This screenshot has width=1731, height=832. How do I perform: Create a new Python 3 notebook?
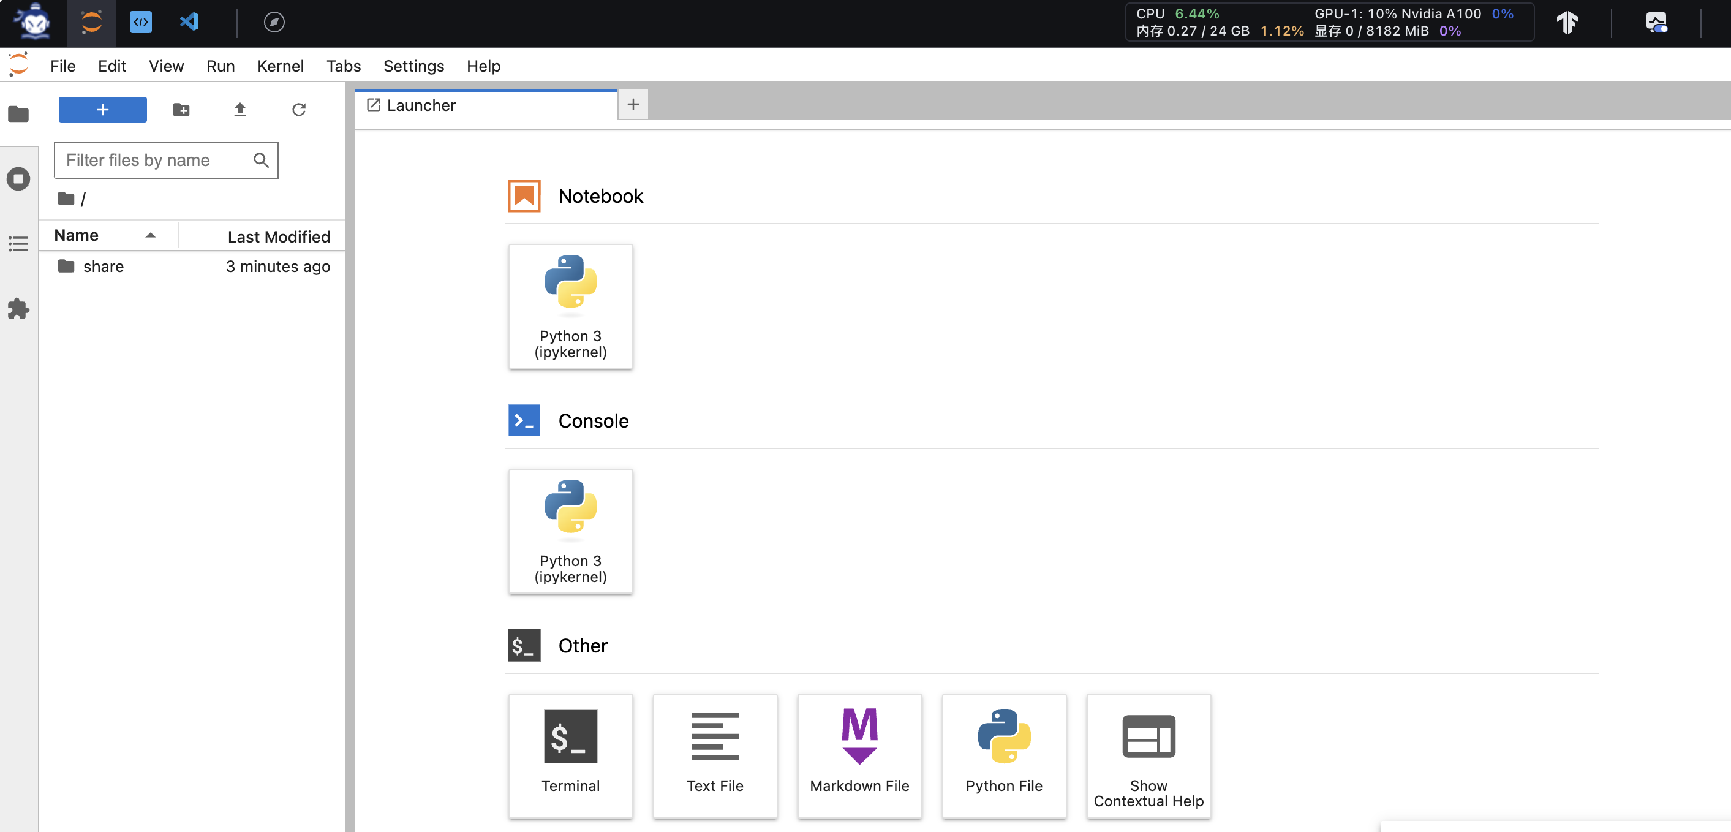click(570, 306)
